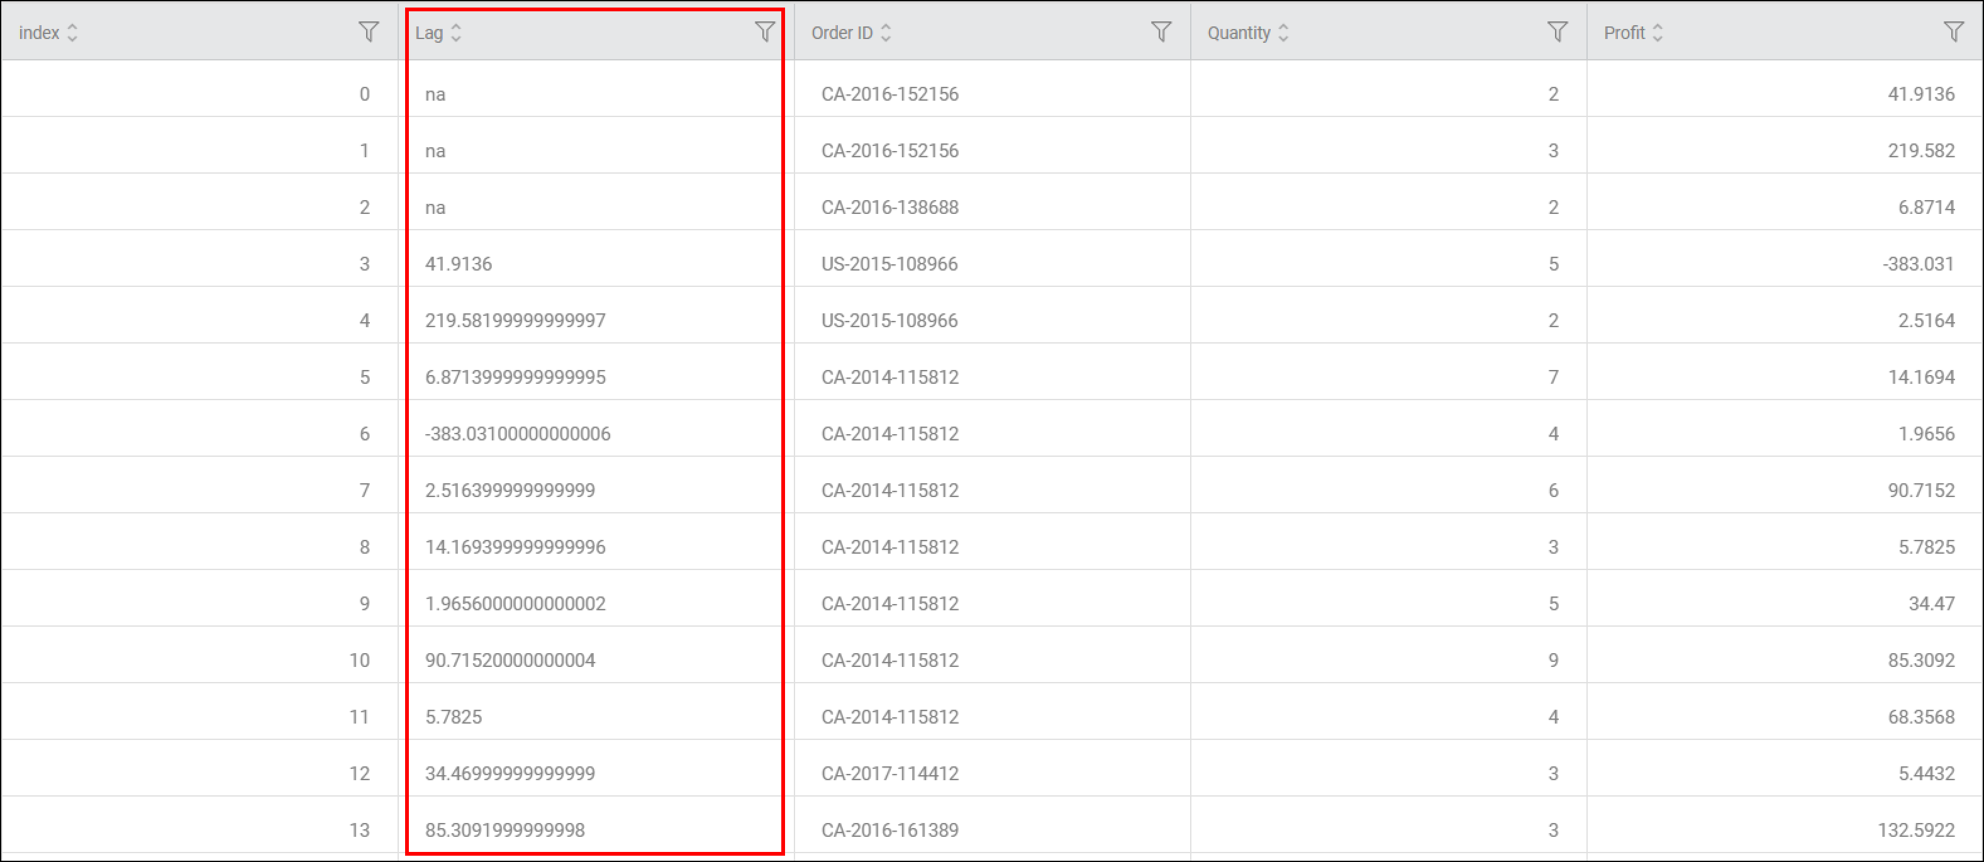Select Lag value 6.871399999999995

[x=515, y=377]
